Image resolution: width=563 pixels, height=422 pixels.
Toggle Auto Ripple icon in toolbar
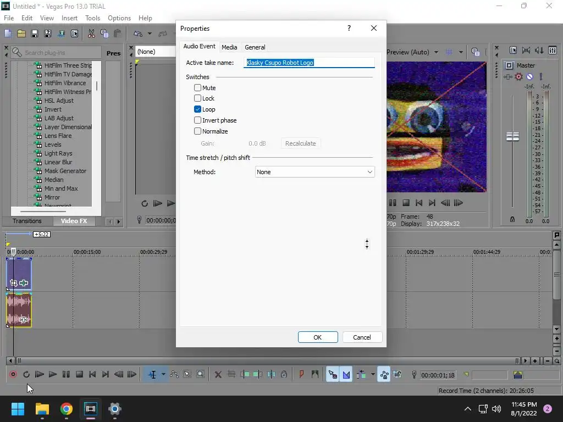(361, 375)
